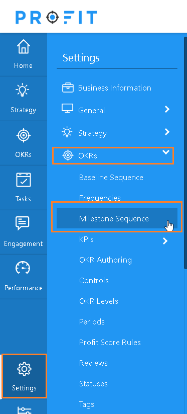
Task: Select the OKRs target icon in the sidebar
Action: pyautogui.click(x=24, y=135)
